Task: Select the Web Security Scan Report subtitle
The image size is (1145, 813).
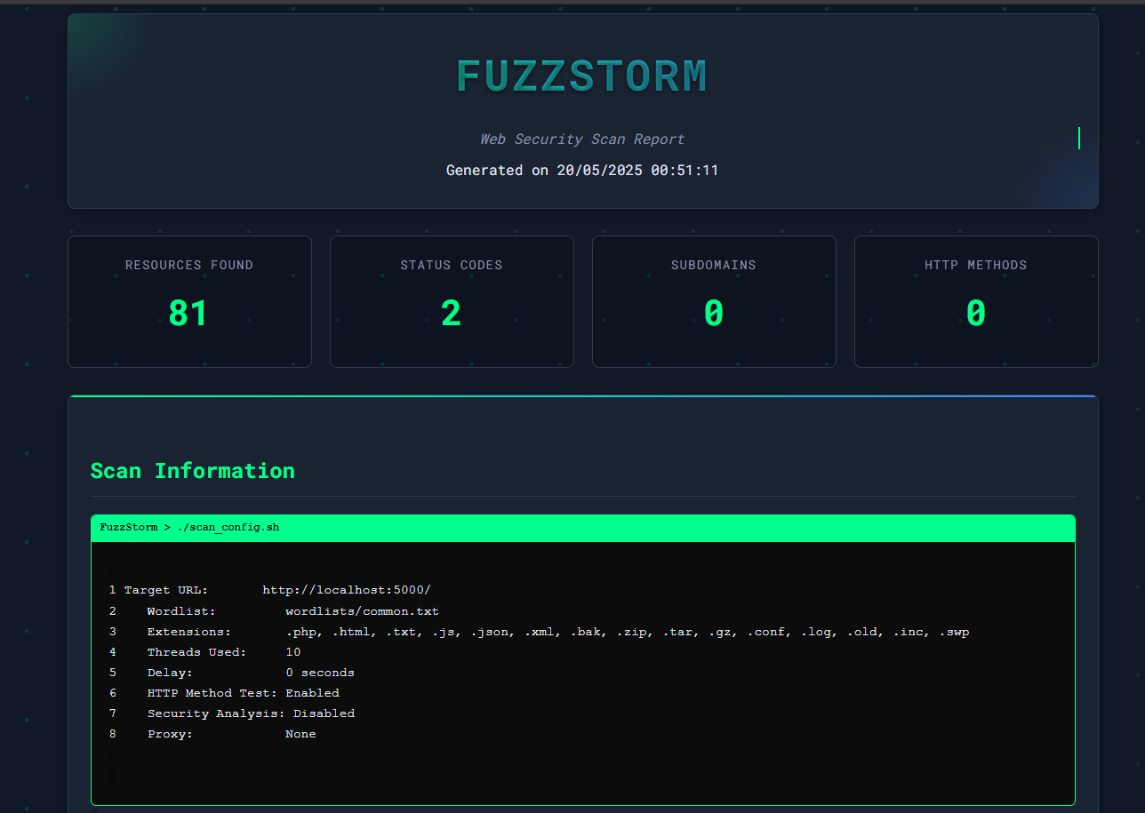Action: click(582, 139)
